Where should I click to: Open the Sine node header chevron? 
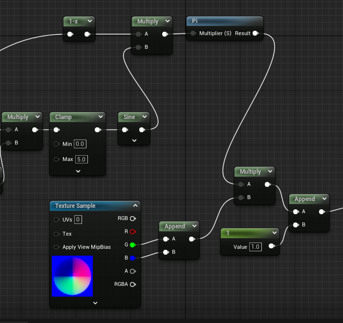tap(145, 117)
